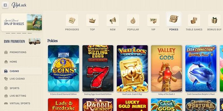This screenshot has height=111, width=223.
Task: Click the BMW Promotion banner
Action: point(22,41)
